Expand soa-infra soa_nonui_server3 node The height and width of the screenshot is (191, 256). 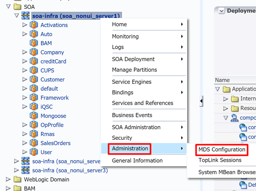[17, 170]
